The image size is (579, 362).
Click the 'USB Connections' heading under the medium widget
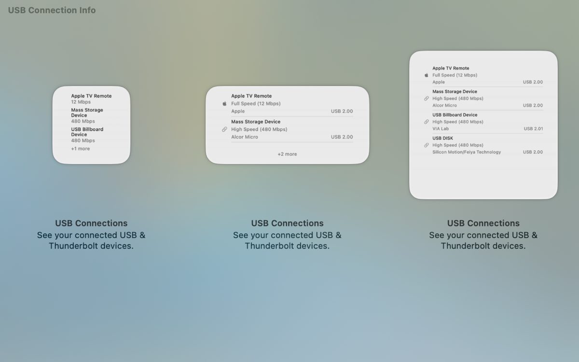click(x=287, y=223)
